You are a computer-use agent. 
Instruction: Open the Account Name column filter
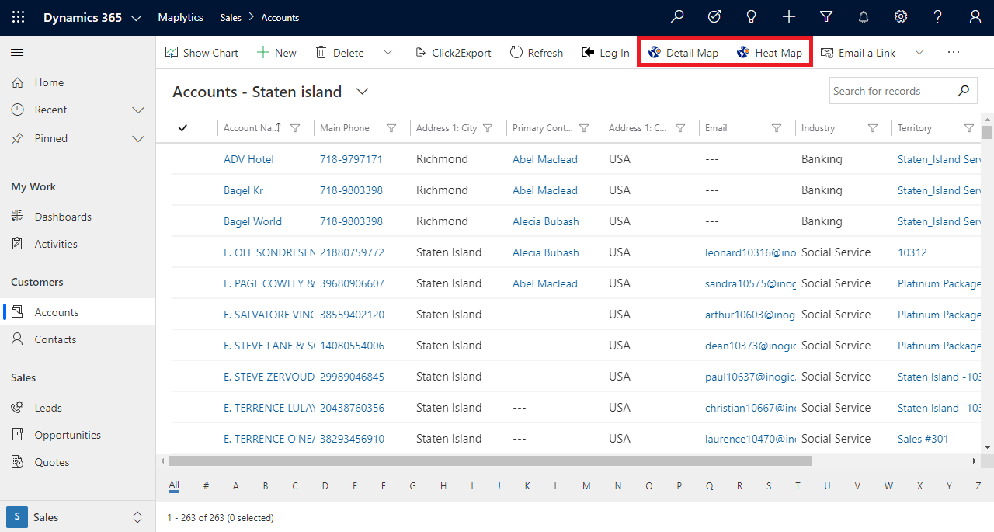[295, 128]
